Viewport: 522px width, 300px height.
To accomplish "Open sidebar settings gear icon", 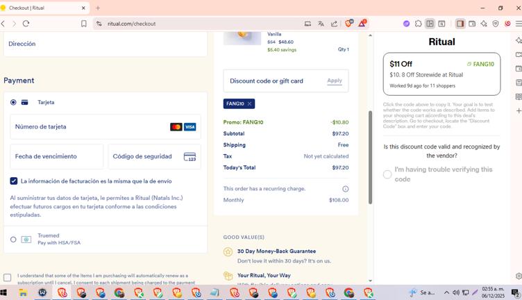I will (519, 276).
